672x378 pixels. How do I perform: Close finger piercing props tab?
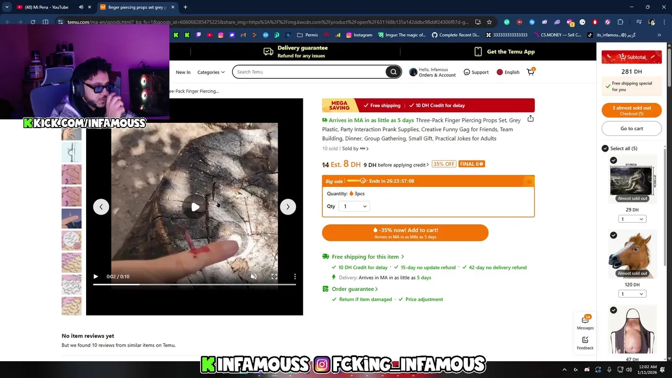[173, 7]
